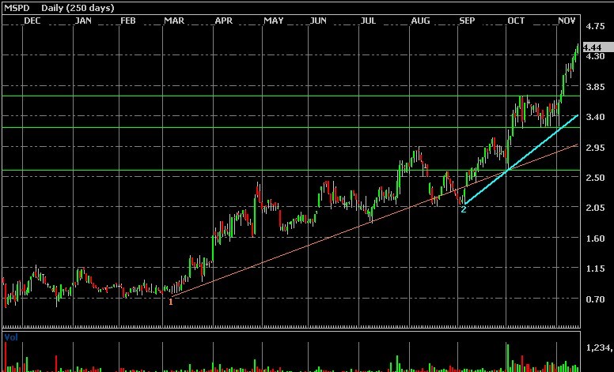Select trendline anchor point labeled 2
Image resolution: width=614 pixels, height=372 pixels.
(x=463, y=209)
